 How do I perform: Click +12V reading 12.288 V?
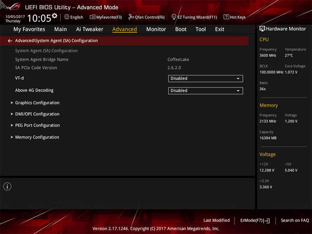(x=267, y=170)
